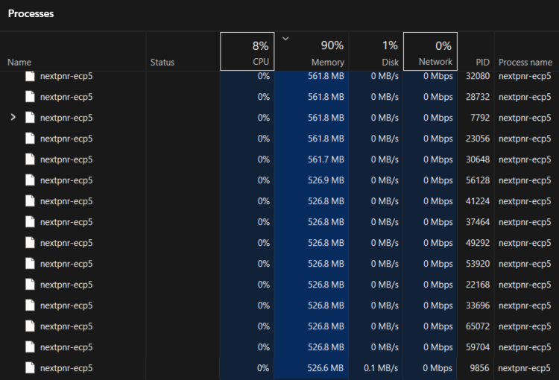Select PID value 59704
This screenshot has height=380, width=559.
tap(478, 347)
